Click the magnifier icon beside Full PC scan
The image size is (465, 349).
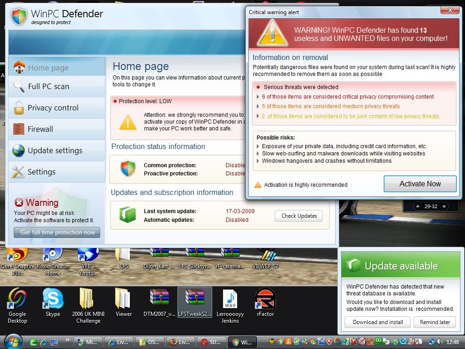(19, 86)
